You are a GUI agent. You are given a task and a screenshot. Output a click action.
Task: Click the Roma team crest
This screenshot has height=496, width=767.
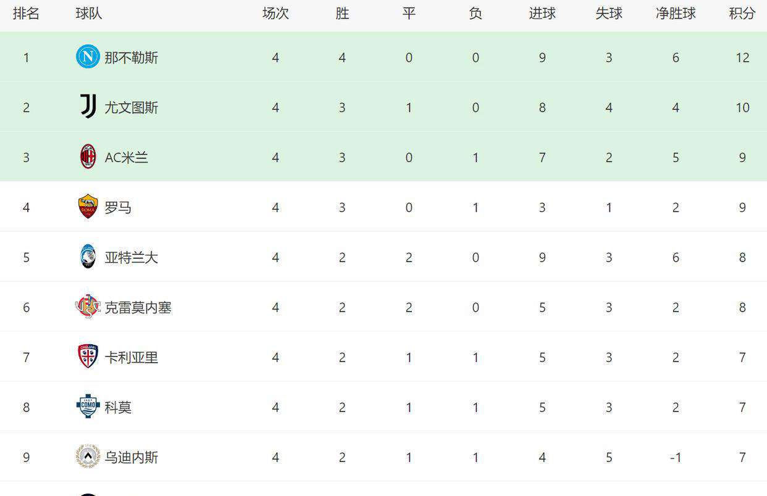(87, 207)
